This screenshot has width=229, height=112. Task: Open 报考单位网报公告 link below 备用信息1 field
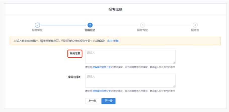[101, 91]
